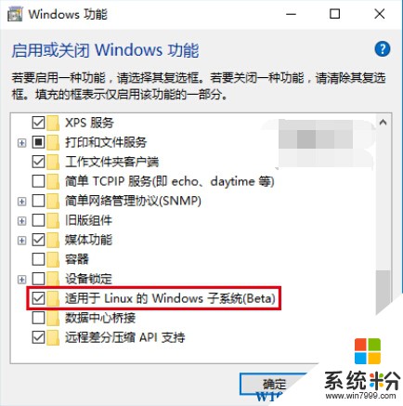This screenshot has height=406, width=403.
Task: Enable the 简单 TCPIP 服务 checkbox
Action: [x=38, y=181]
